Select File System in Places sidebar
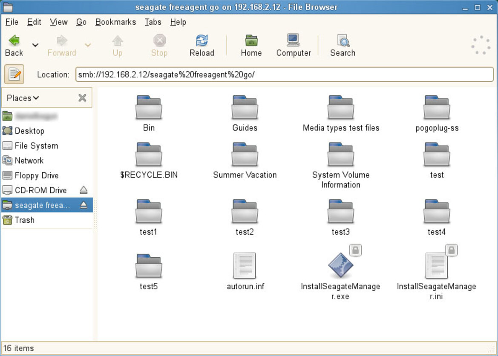This screenshot has width=498, height=356. 47,146
